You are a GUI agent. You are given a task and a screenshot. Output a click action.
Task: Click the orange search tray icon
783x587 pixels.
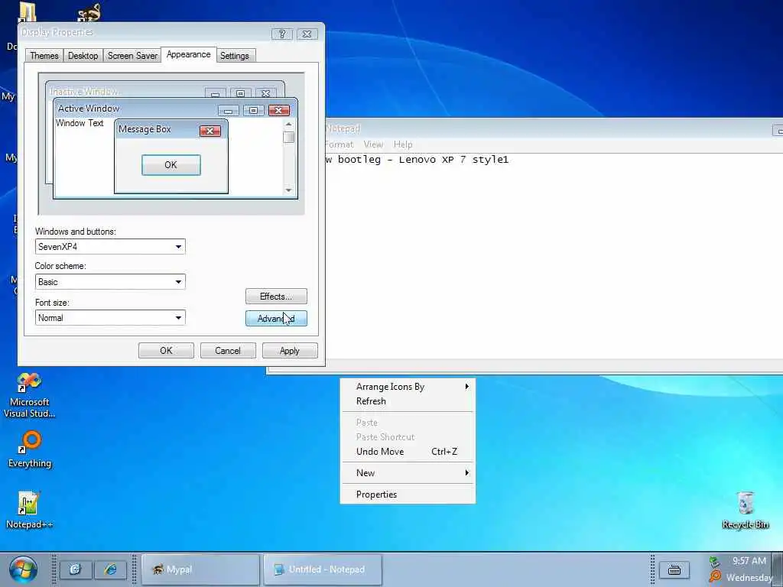[x=715, y=577]
